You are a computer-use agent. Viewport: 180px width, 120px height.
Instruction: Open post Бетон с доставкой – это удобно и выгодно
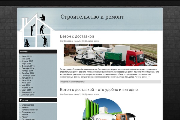tap(99, 90)
